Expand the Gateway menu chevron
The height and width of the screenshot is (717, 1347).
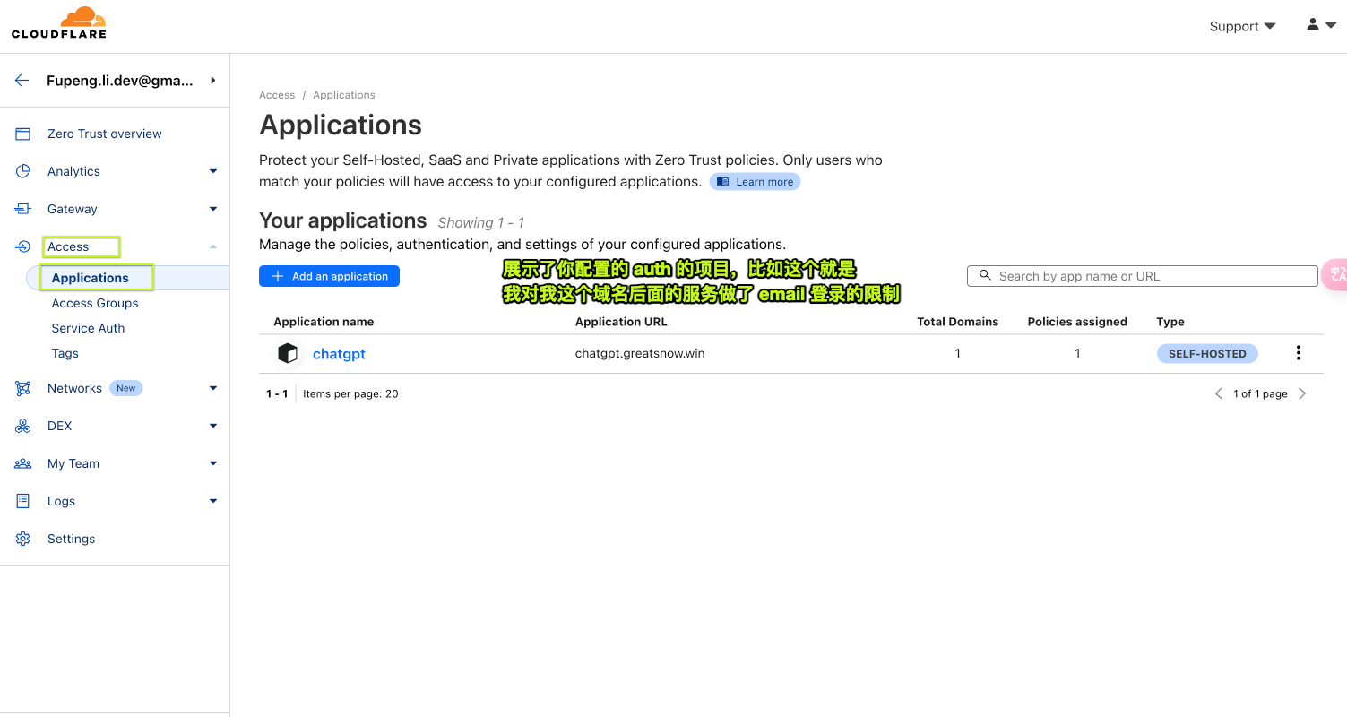213,209
